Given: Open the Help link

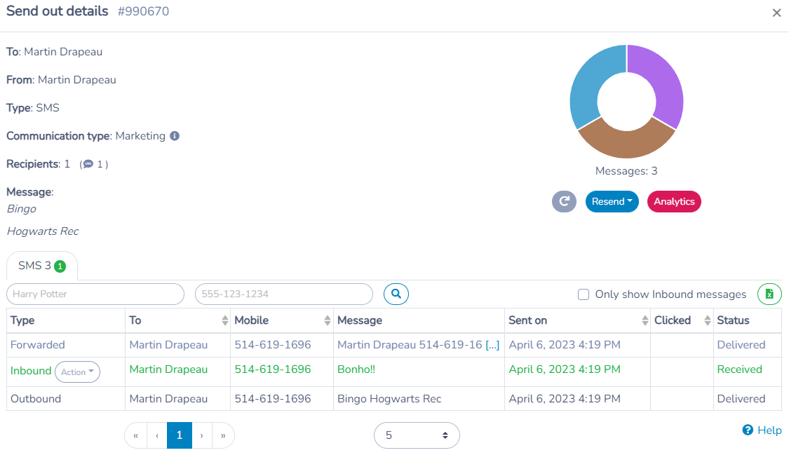Looking at the screenshot, I should pos(762,430).
